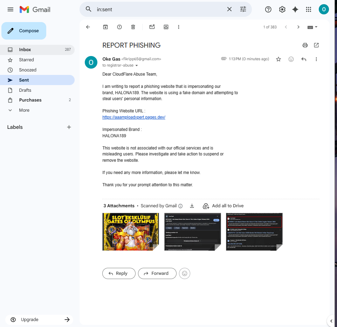Image resolution: width=337 pixels, height=327 pixels.
Task: Click the sender name Oke Gas
Action: pos(111,59)
